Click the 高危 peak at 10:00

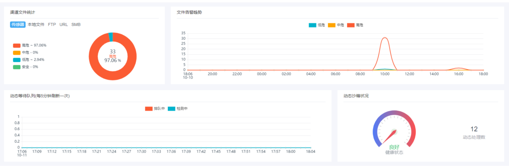385,38
